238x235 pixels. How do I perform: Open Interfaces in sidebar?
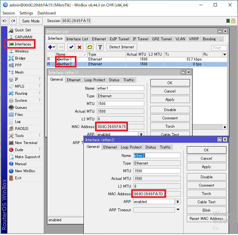pyautogui.click(x=23, y=44)
